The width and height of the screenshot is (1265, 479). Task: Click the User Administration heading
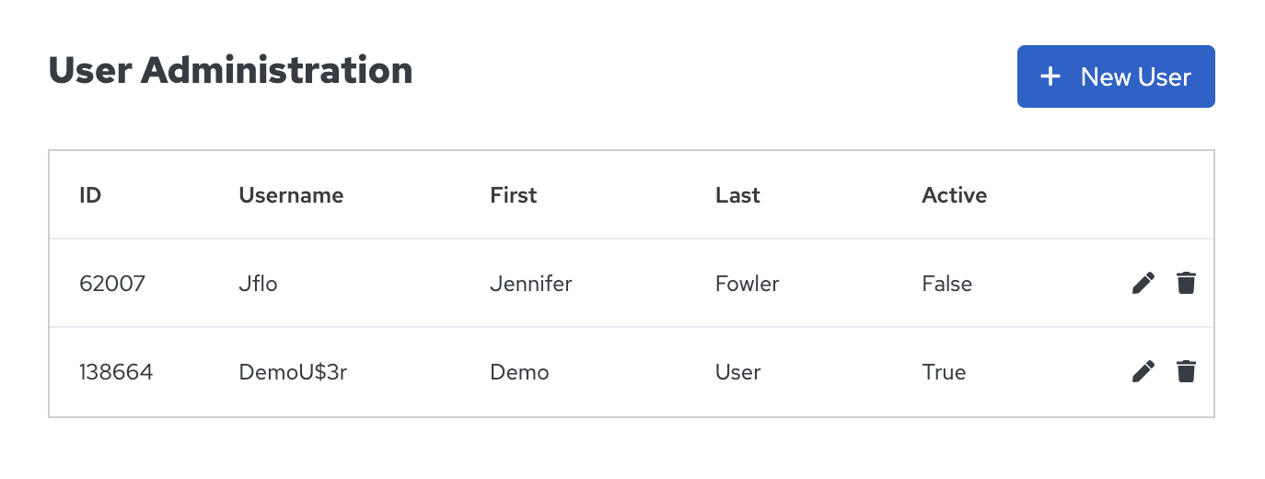[230, 70]
